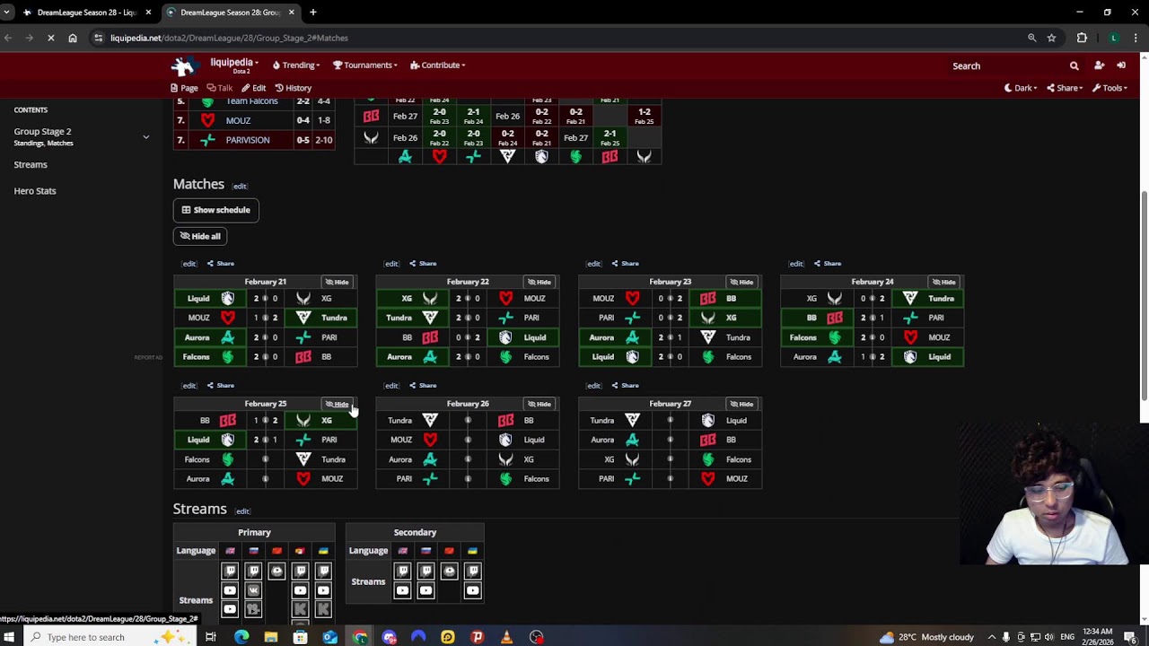Bookmark this page with the star icon
This screenshot has height=646, width=1149.
point(1051,38)
